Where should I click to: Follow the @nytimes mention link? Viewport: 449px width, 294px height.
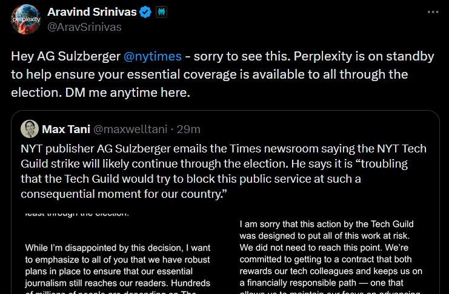tap(152, 56)
